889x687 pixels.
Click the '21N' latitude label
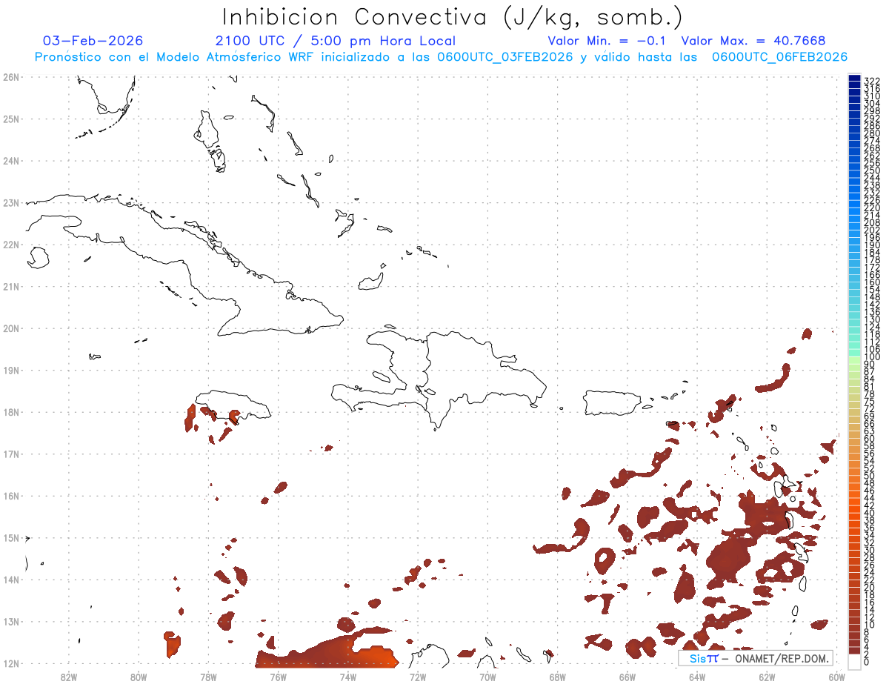point(10,286)
